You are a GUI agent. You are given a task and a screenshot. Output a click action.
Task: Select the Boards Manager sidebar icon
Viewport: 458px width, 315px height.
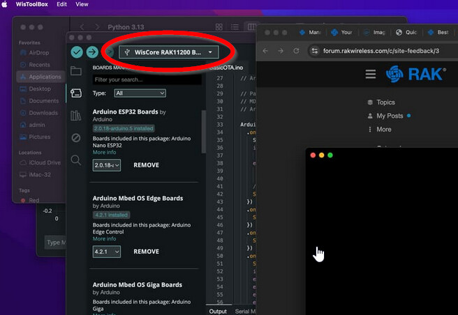pyautogui.click(x=76, y=93)
